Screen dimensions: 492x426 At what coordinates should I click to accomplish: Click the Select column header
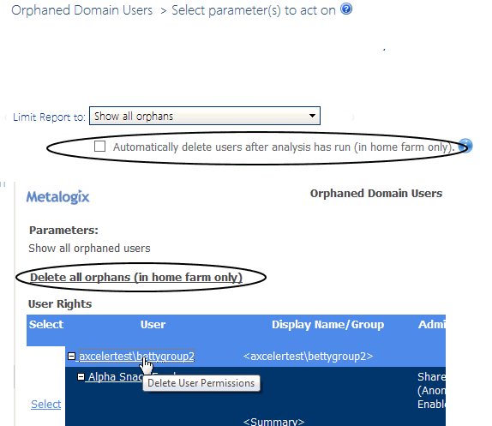point(46,324)
